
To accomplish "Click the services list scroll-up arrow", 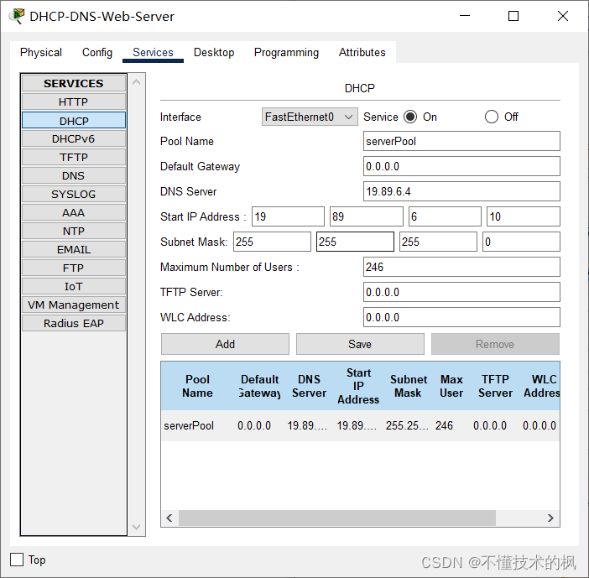I will point(137,82).
